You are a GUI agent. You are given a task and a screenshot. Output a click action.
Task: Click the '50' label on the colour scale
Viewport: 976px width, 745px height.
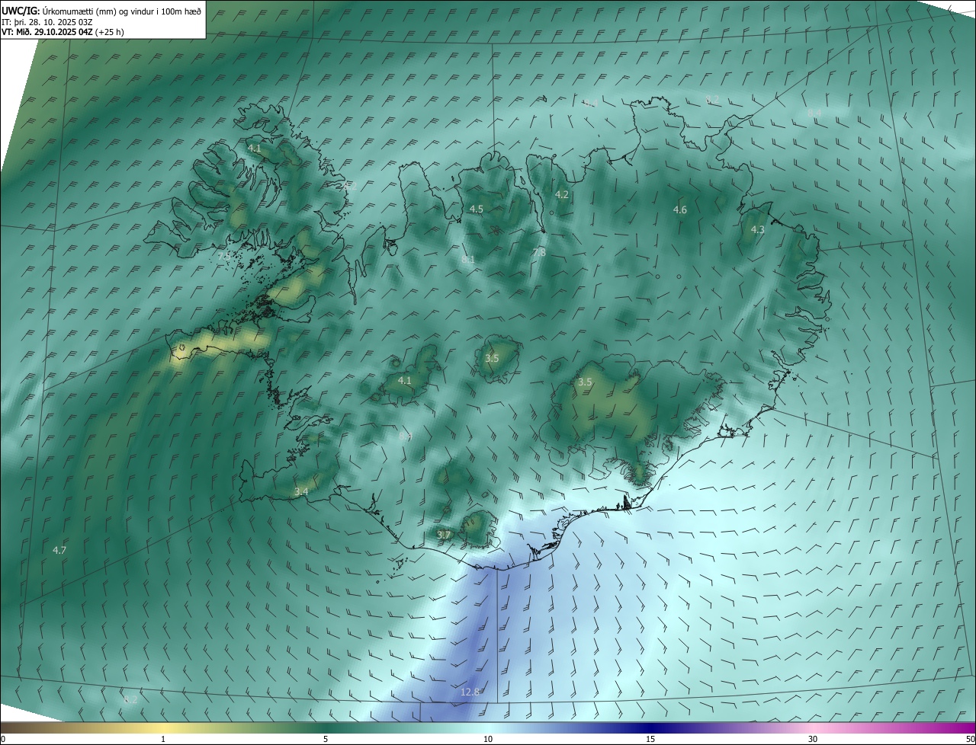click(970, 739)
